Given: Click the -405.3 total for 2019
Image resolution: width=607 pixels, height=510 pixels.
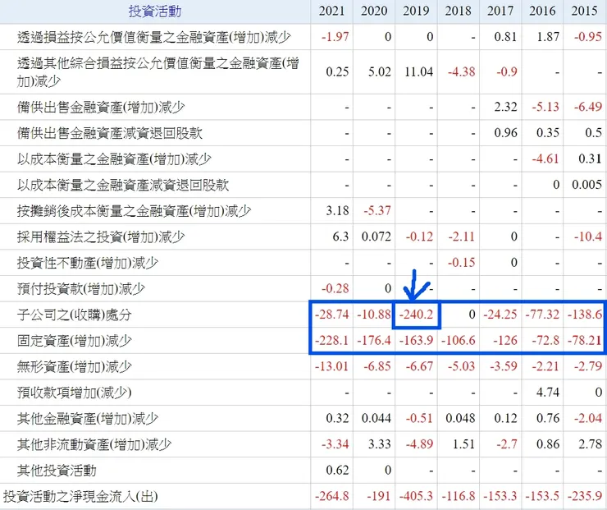Looking at the screenshot, I should pos(416,496).
